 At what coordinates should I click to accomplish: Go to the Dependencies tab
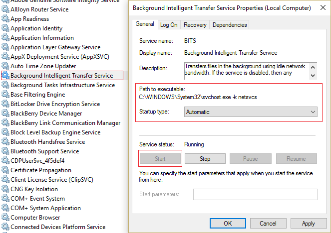[229, 25]
